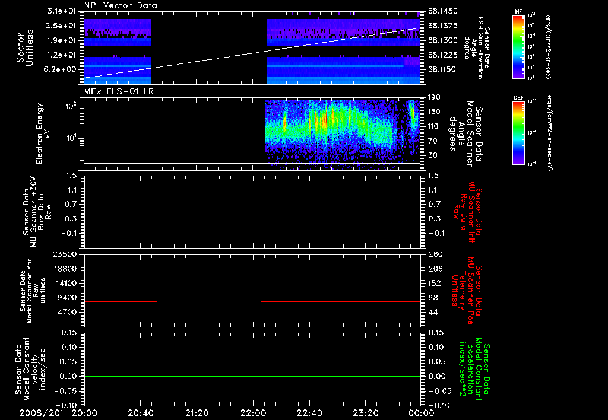Click the green constant velocity trace line
The width and height of the screenshot is (608, 420).
click(252, 376)
